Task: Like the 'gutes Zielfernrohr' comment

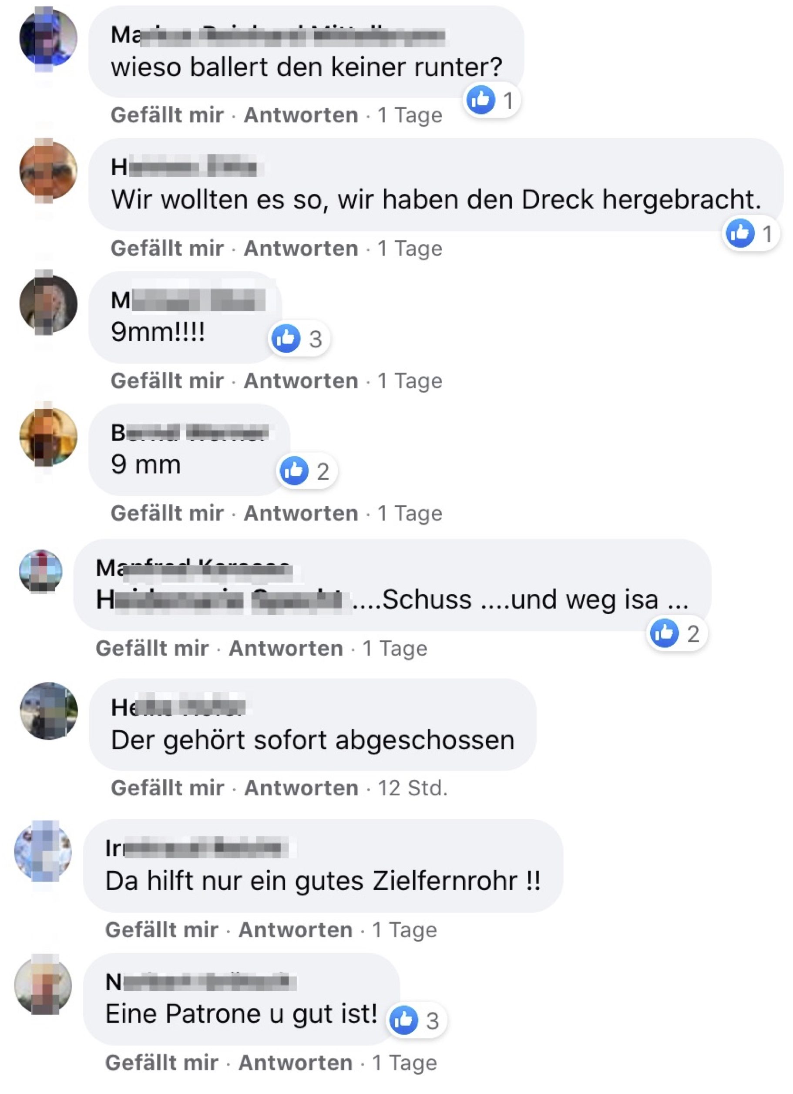Action: (161, 929)
